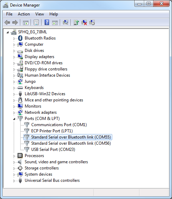Image resolution: width=172 pixels, height=199 pixels.
Task: Click the Processors chip icon
Action: click(x=20, y=156)
